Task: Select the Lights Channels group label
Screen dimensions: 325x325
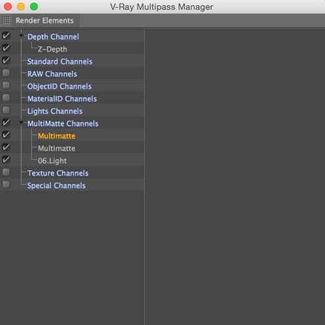Action: (55, 111)
